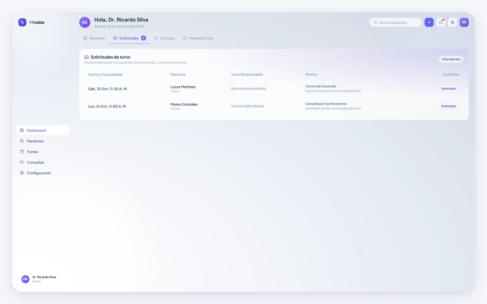This screenshot has width=487, height=304.
Task: Click the purple plus add button
Action: (x=429, y=22)
